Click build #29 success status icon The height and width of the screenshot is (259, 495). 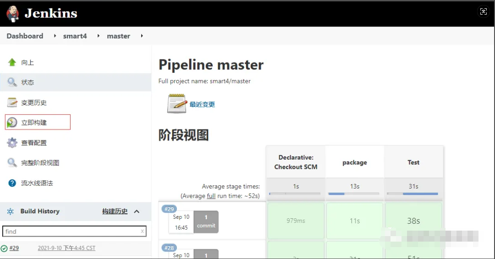[x=4, y=248]
